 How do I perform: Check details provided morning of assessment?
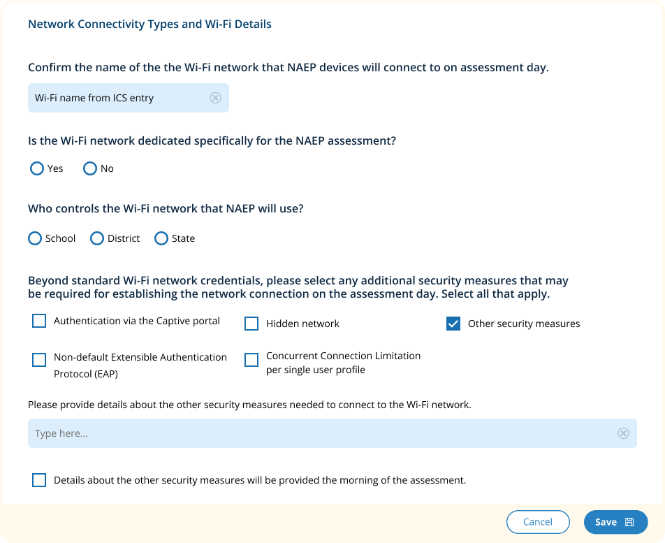click(39, 480)
